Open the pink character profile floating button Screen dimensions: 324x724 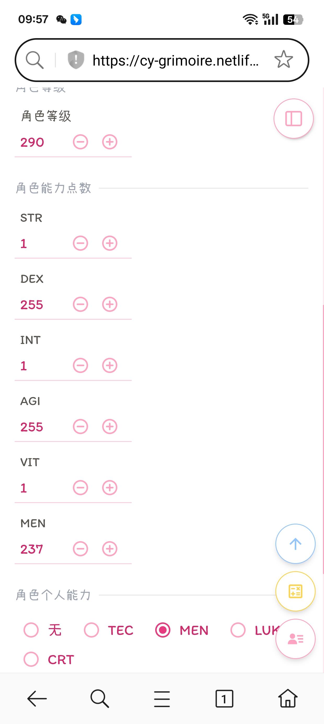[x=295, y=639]
